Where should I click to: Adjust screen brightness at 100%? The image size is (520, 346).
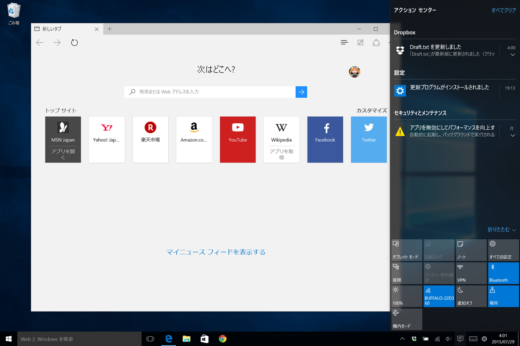pos(406,296)
